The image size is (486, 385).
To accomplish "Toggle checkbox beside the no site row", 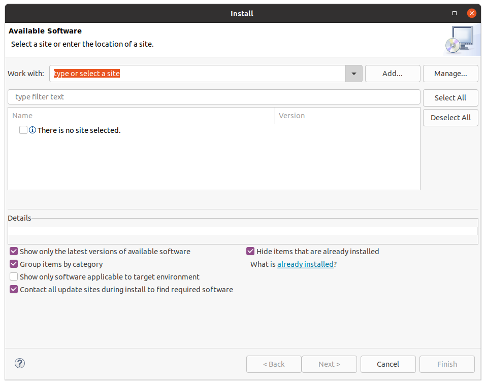I will tap(23, 130).
